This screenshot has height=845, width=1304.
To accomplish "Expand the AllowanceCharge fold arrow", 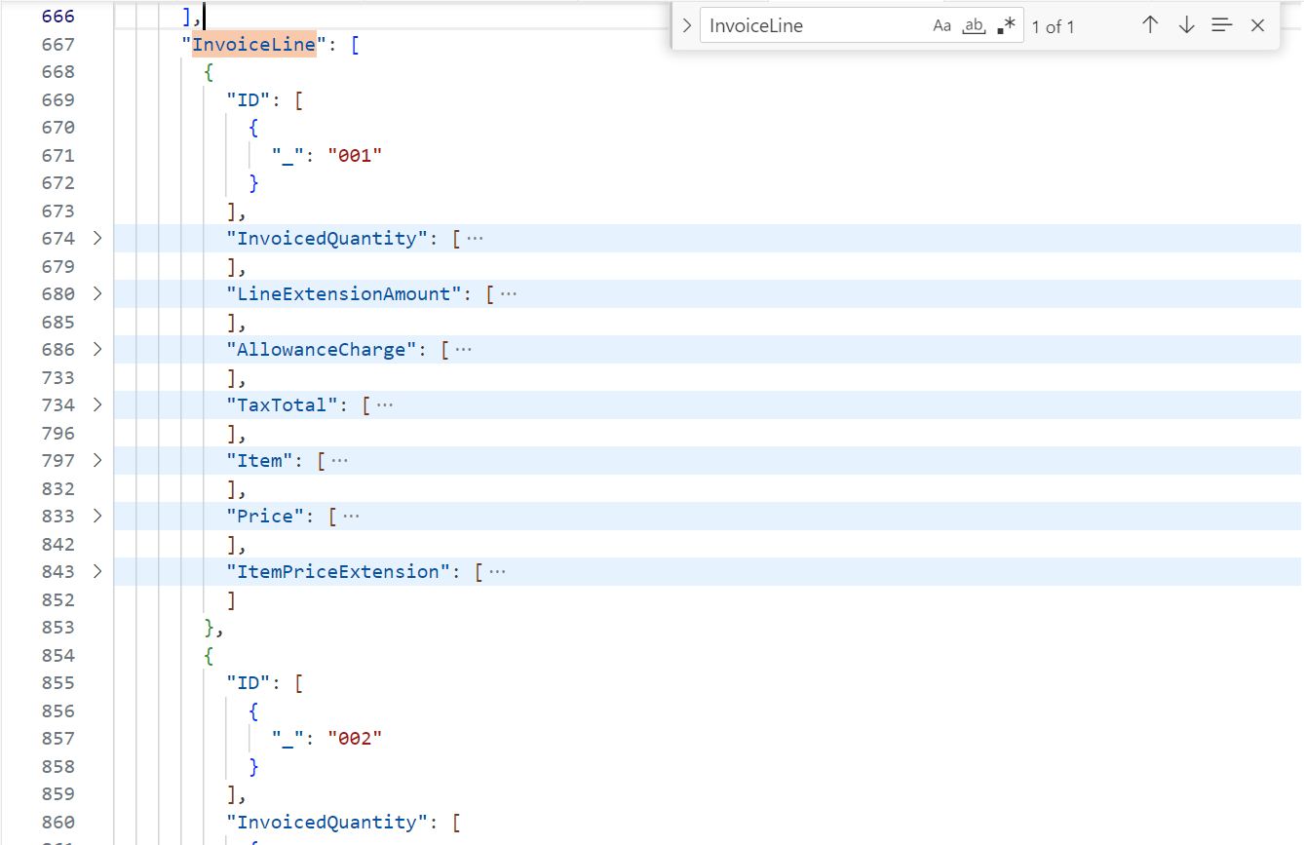I will point(96,349).
